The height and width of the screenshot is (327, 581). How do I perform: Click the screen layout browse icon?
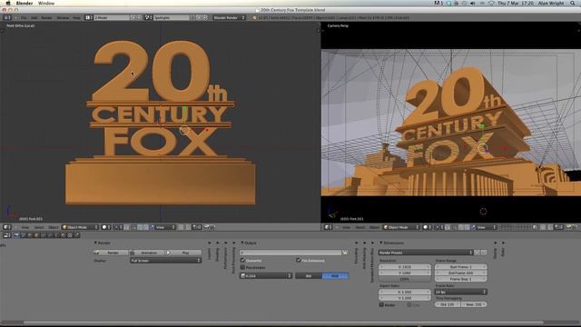88,17
